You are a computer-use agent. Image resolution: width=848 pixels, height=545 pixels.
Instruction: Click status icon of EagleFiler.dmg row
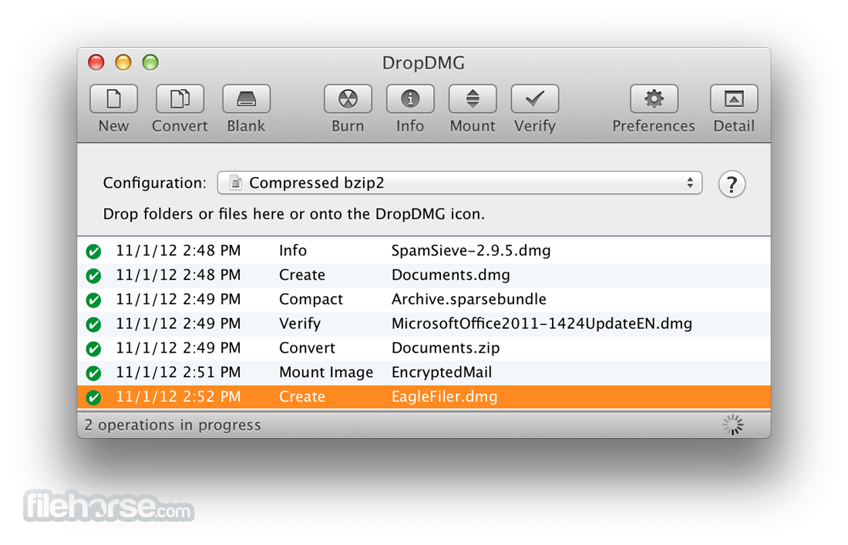coord(93,397)
